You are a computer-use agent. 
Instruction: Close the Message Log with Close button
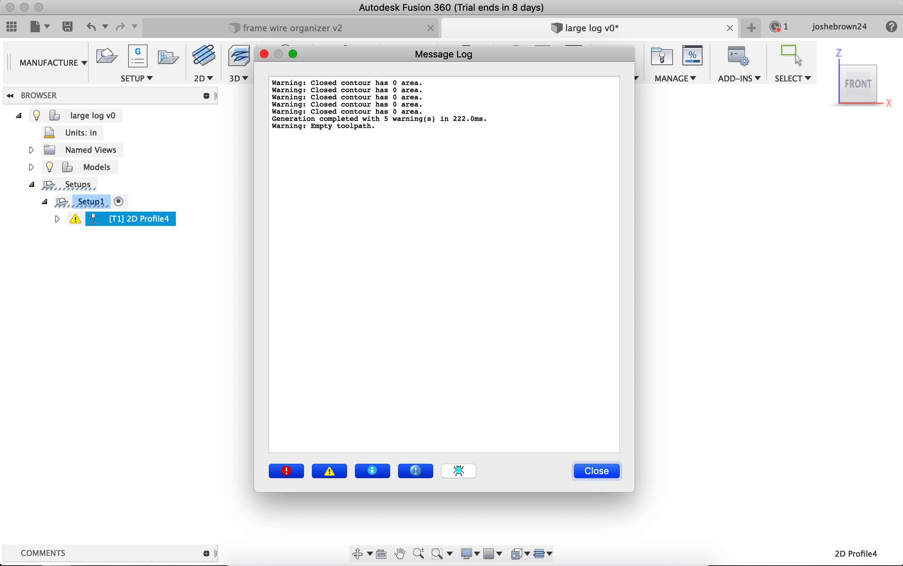point(596,471)
